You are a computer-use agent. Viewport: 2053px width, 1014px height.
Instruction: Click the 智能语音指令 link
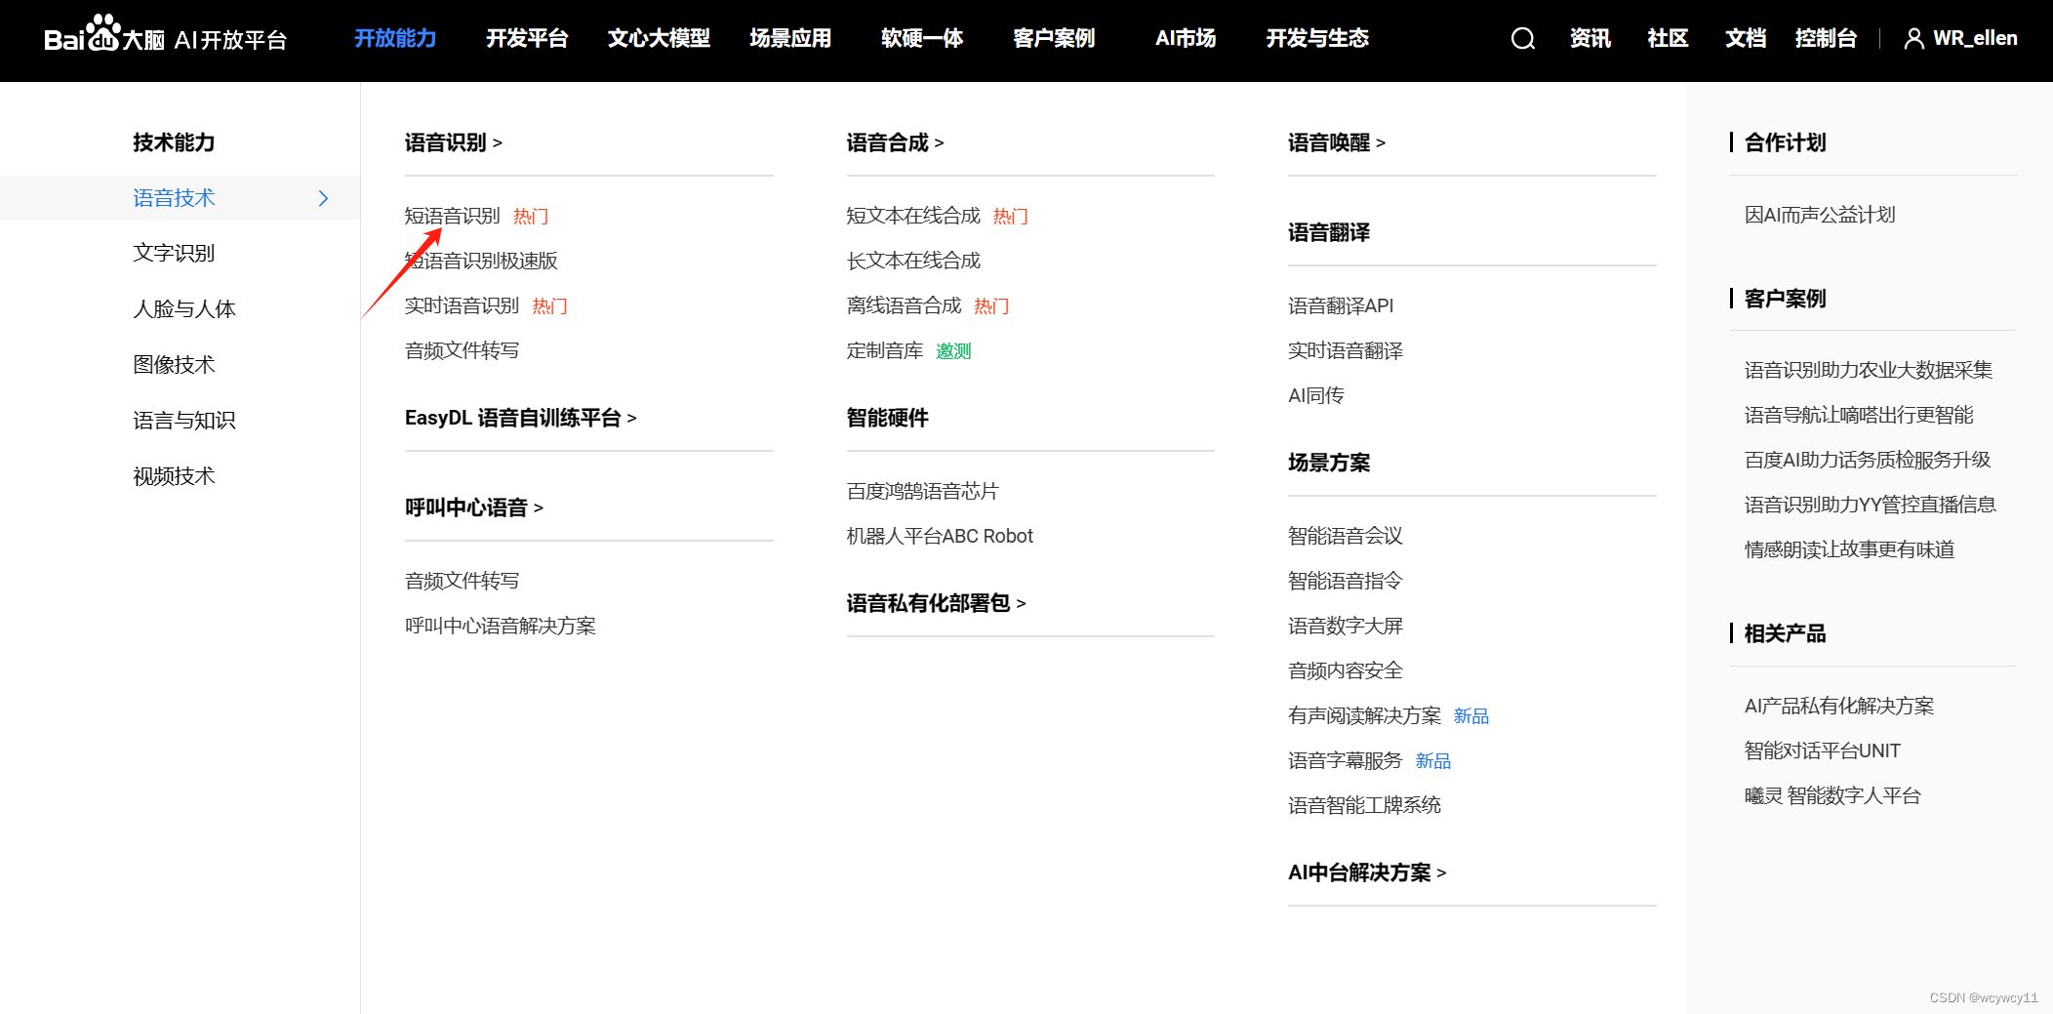(x=1346, y=581)
